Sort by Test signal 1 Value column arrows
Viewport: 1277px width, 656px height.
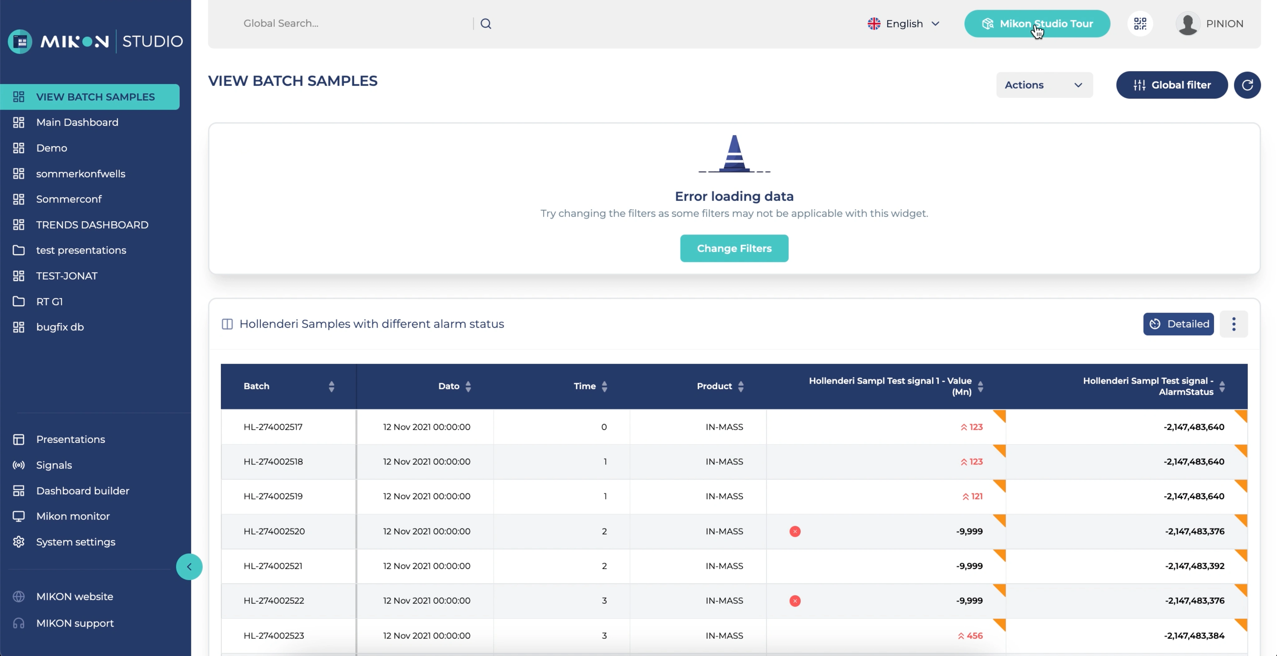980,386
